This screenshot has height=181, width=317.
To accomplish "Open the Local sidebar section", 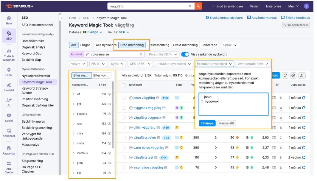I will tap(9, 72).
